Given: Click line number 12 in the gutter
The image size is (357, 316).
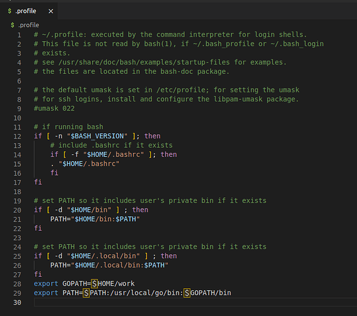Looking at the screenshot, I should (17, 137).
